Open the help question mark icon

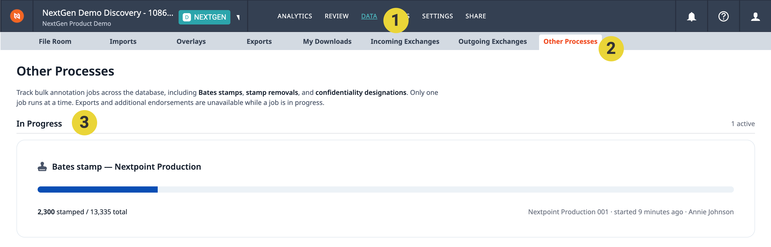click(723, 17)
